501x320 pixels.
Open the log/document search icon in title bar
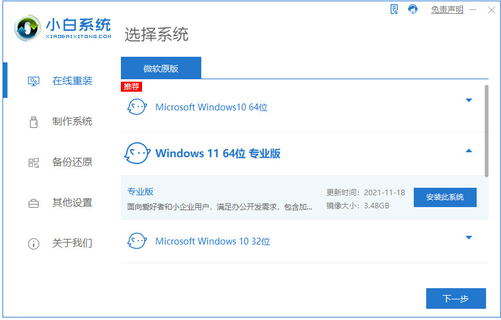tap(394, 9)
